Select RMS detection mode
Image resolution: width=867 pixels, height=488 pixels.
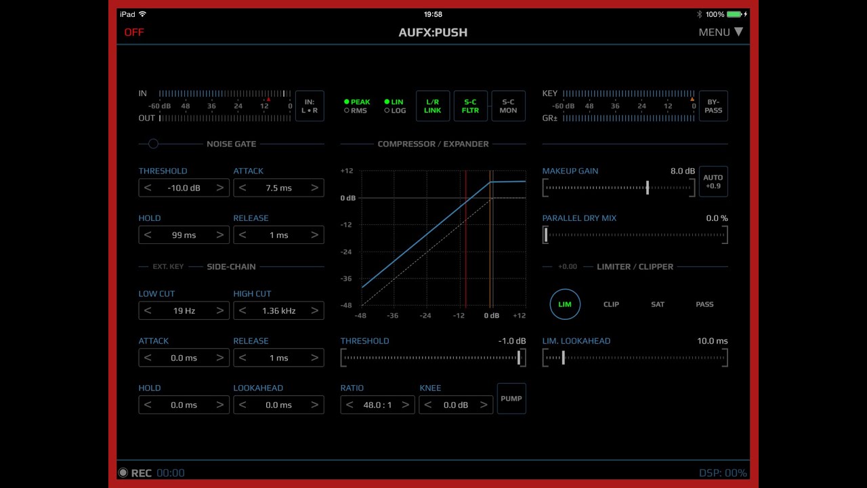click(x=356, y=110)
